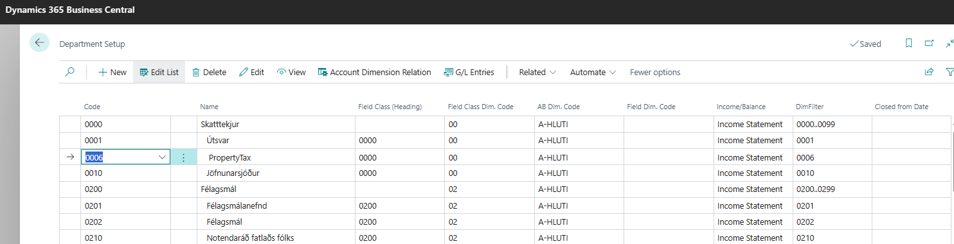954x244 pixels.
Task: Click the Edit pencil action
Action: click(251, 72)
